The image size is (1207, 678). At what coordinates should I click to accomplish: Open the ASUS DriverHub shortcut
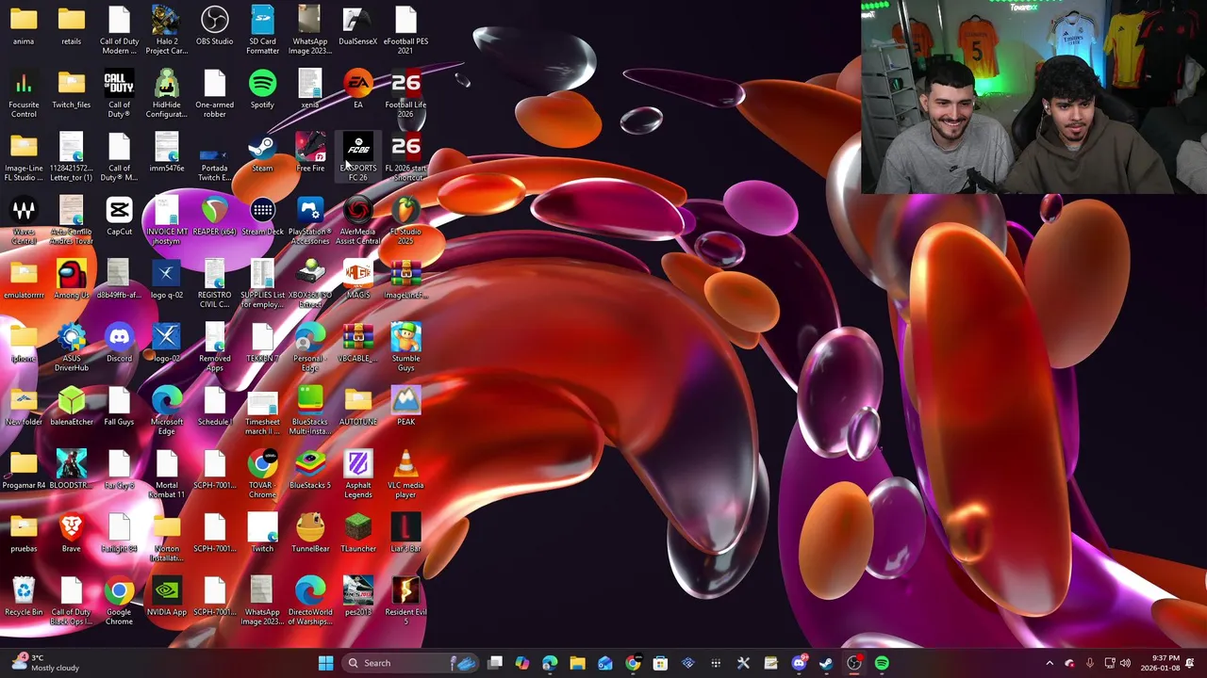click(71, 347)
